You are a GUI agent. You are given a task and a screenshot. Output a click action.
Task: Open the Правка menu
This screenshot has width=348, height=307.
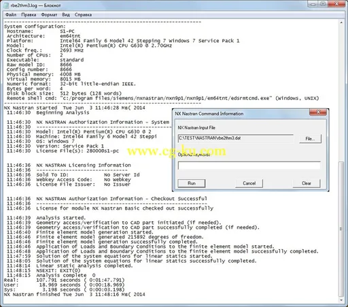pos(29,15)
